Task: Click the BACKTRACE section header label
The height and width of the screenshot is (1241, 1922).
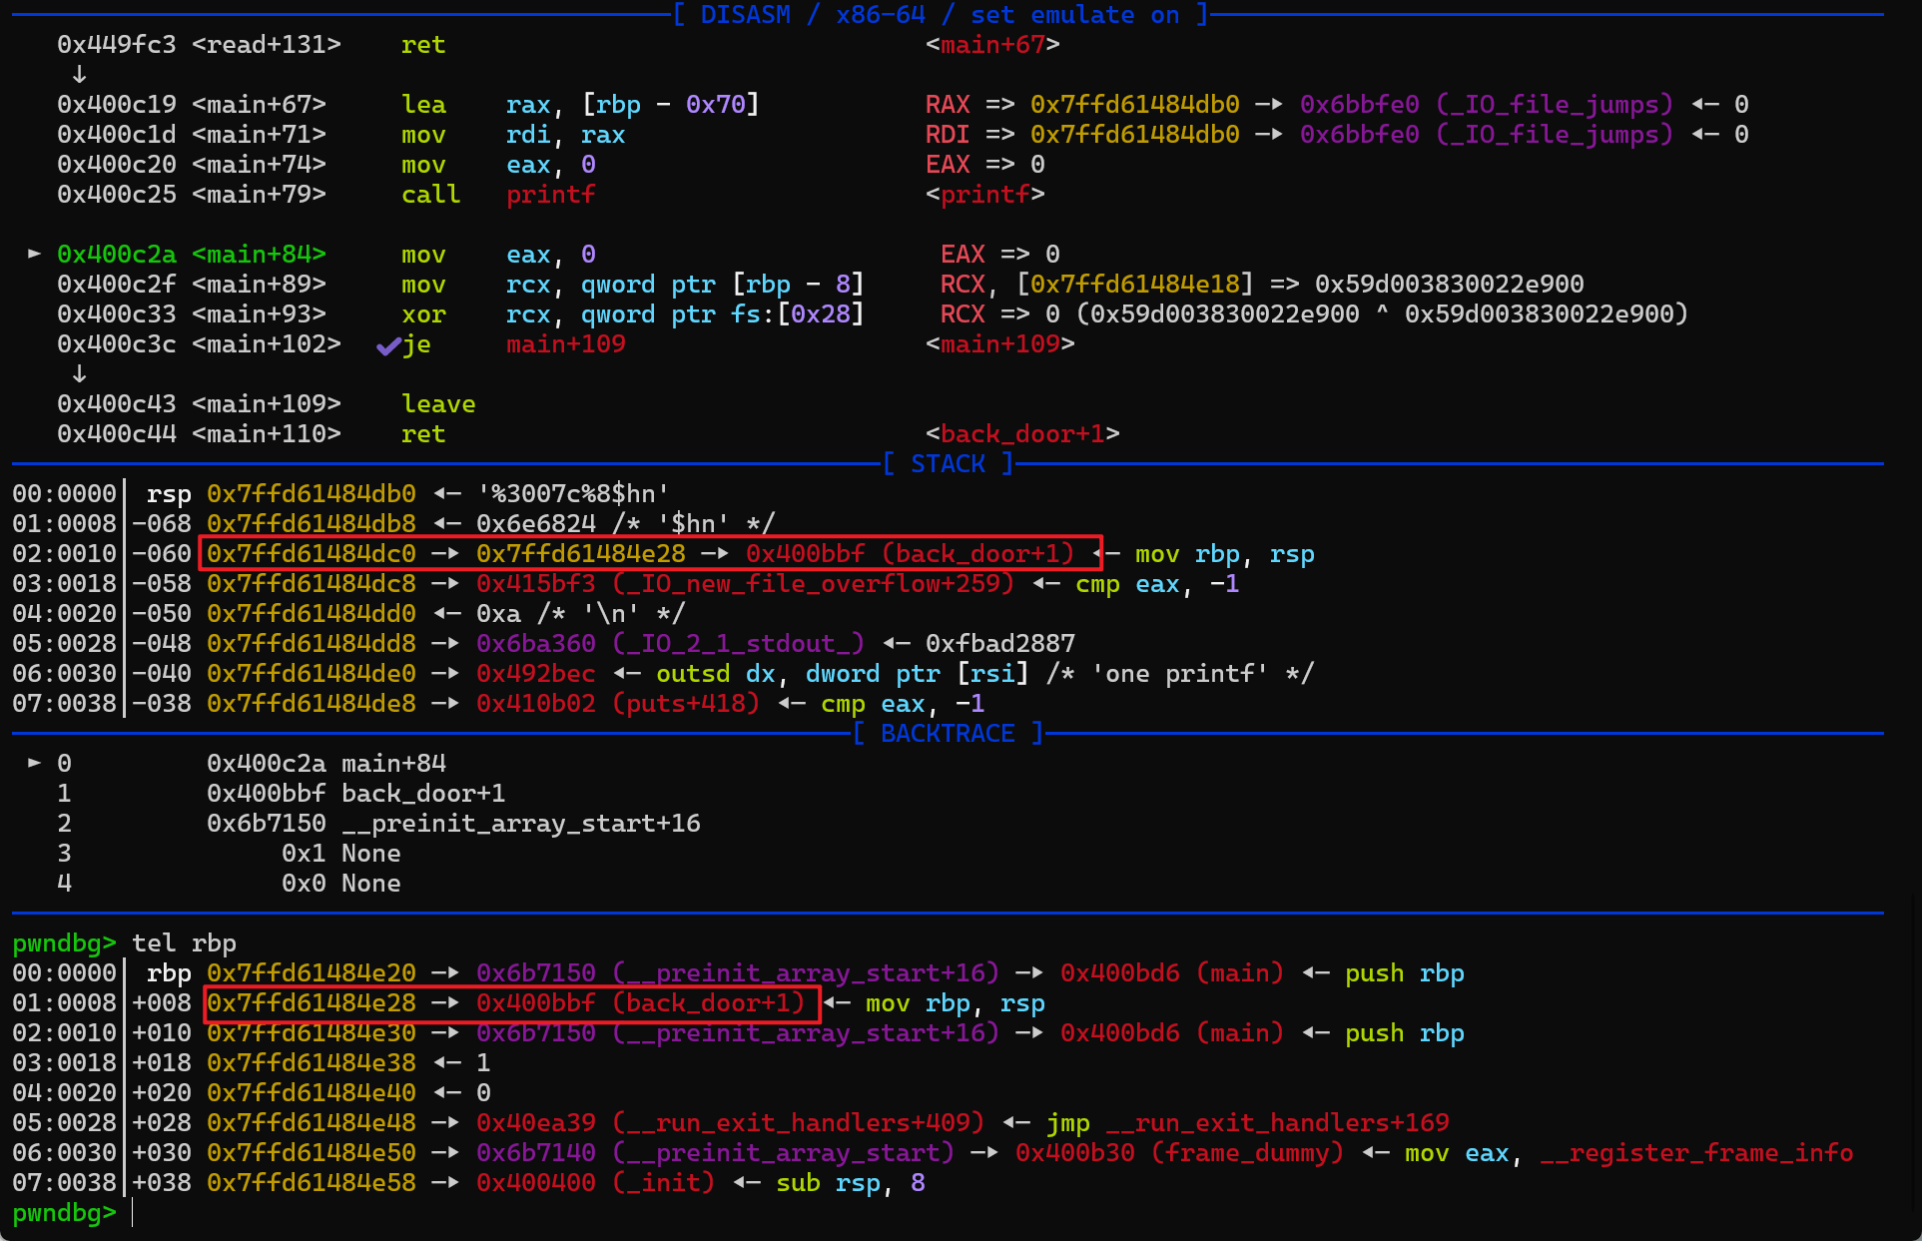Action: click(x=948, y=734)
